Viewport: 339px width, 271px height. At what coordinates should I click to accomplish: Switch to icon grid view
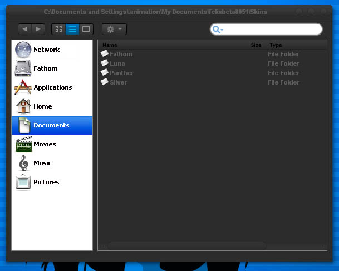pos(58,29)
